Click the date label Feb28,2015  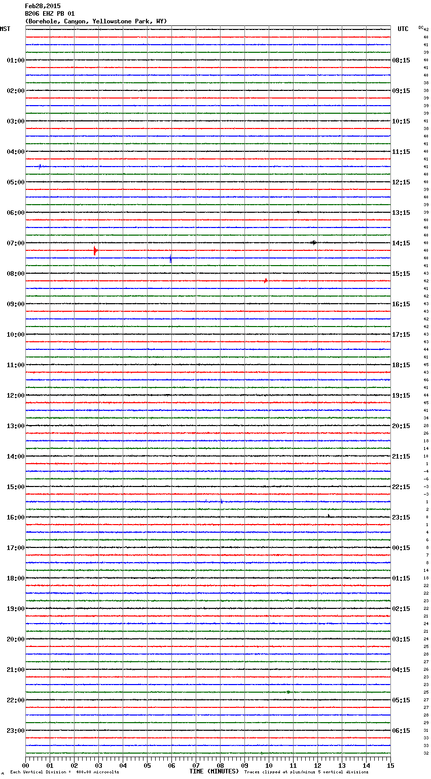[43, 6]
